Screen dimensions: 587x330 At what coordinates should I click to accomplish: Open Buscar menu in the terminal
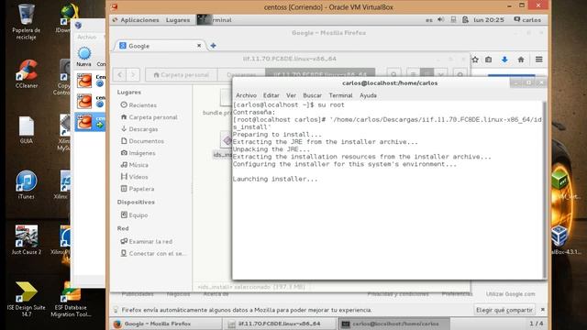[312, 95]
